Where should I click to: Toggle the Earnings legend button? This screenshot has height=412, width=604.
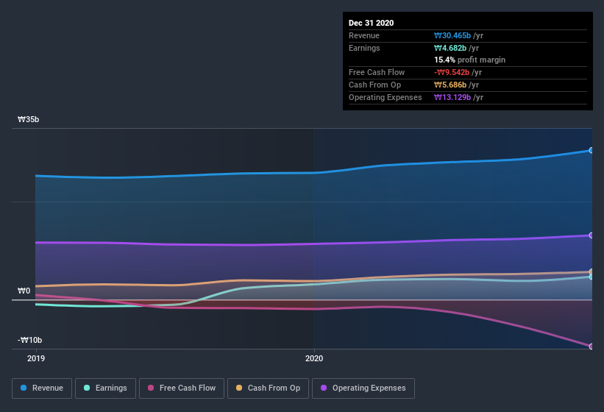click(x=105, y=388)
